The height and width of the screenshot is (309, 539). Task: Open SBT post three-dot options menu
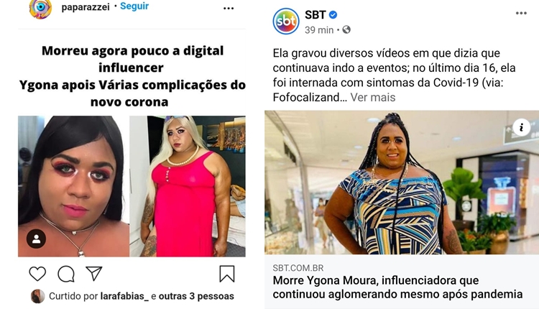point(521,14)
